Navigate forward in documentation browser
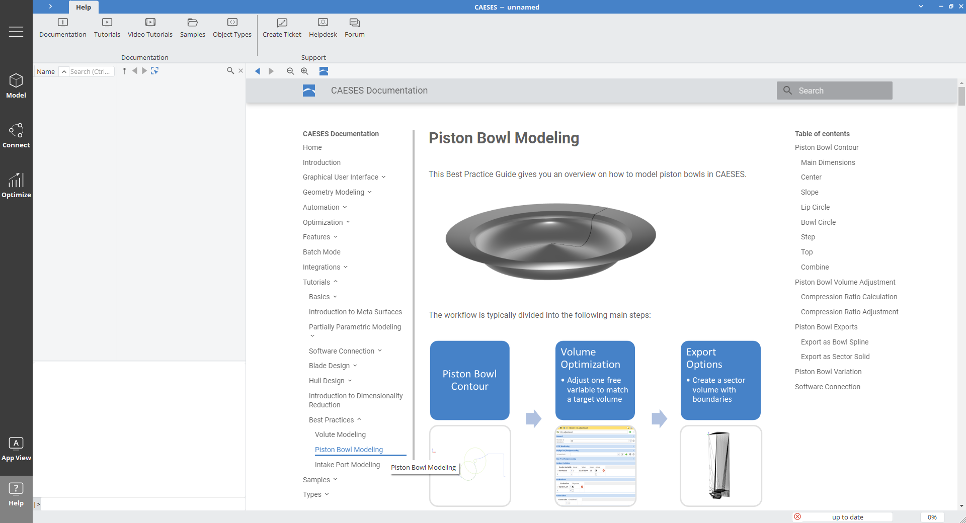The height and width of the screenshot is (523, 966). point(271,71)
